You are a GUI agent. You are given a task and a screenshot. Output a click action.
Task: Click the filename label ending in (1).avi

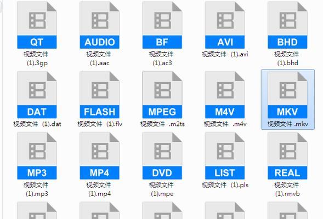coord(225,54)
